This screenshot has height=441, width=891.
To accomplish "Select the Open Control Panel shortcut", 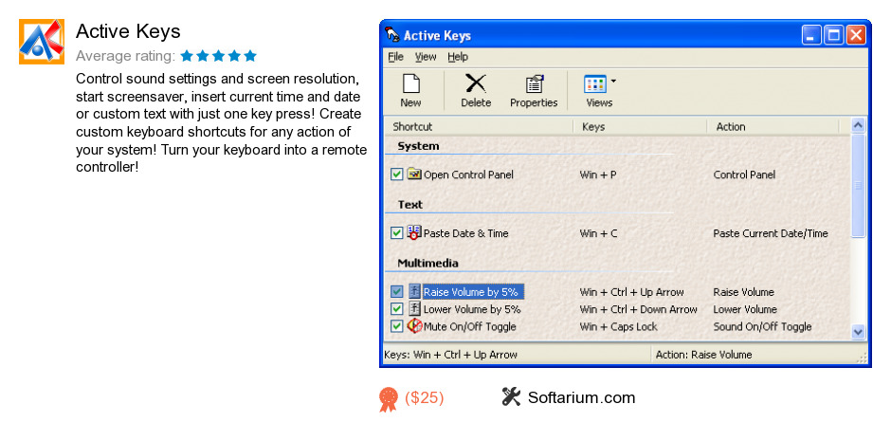I will click(x=468, y=175).
